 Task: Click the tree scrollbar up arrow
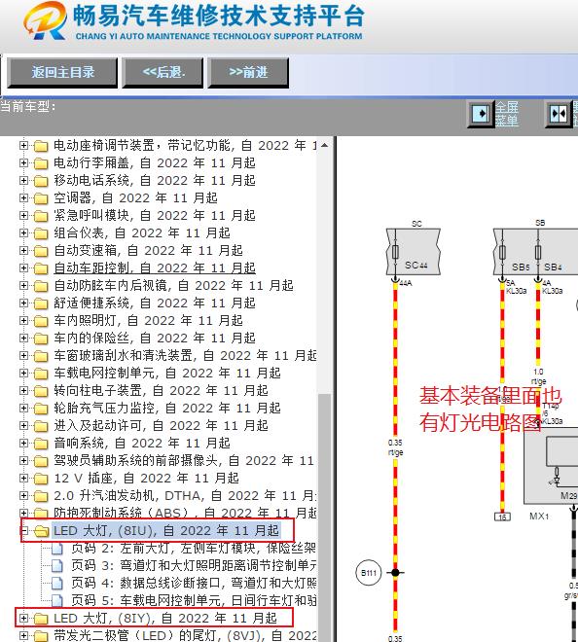click(x=324, y=145)
